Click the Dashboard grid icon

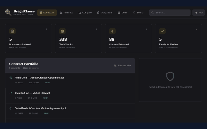[41, 13]
